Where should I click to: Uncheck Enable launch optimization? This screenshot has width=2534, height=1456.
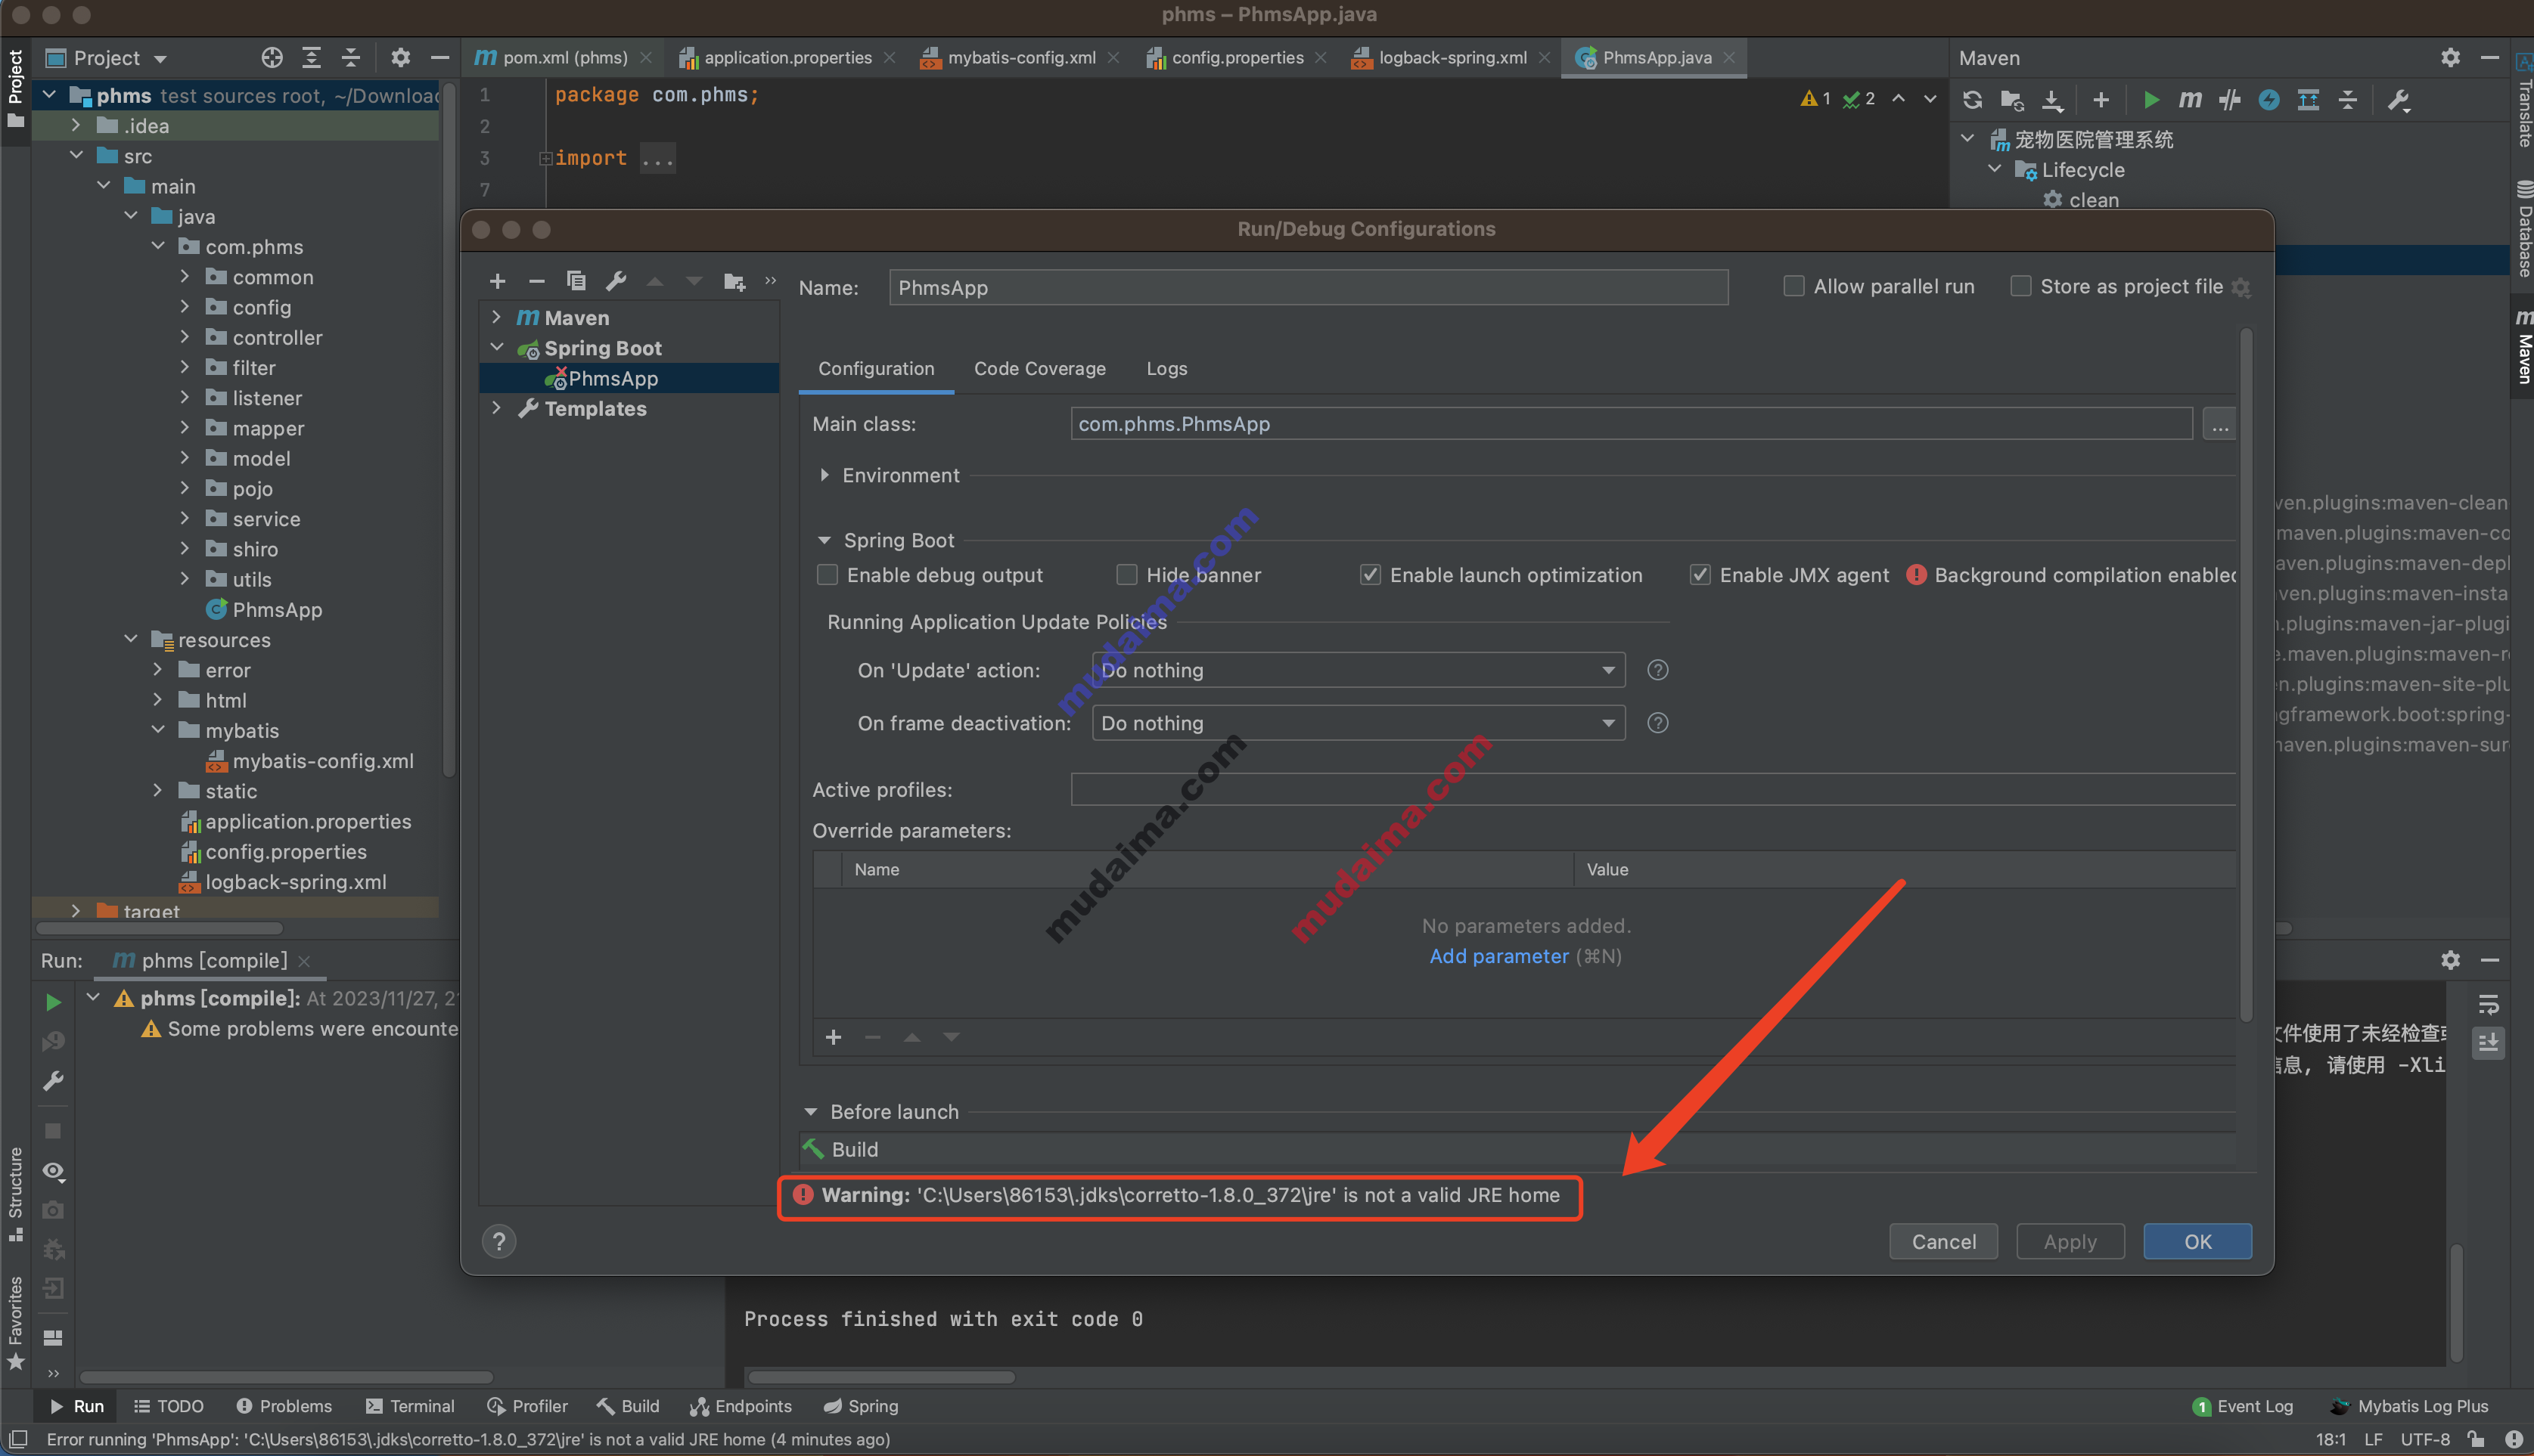(x=1371, y=575)
